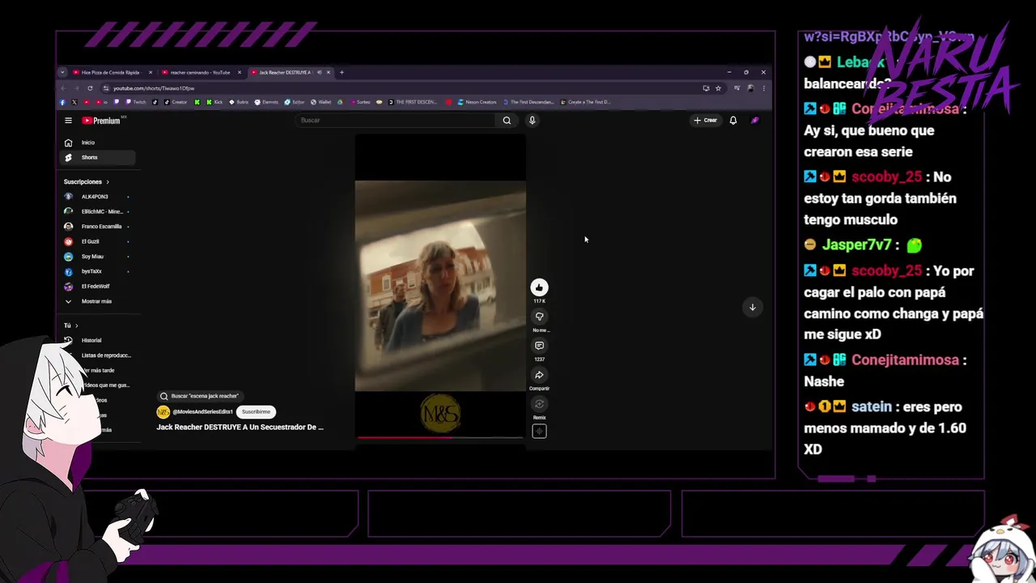Go to the next Short with down arrow
Image resolution: width=1036 pixels, height=583 pixels.
(752, 307)
